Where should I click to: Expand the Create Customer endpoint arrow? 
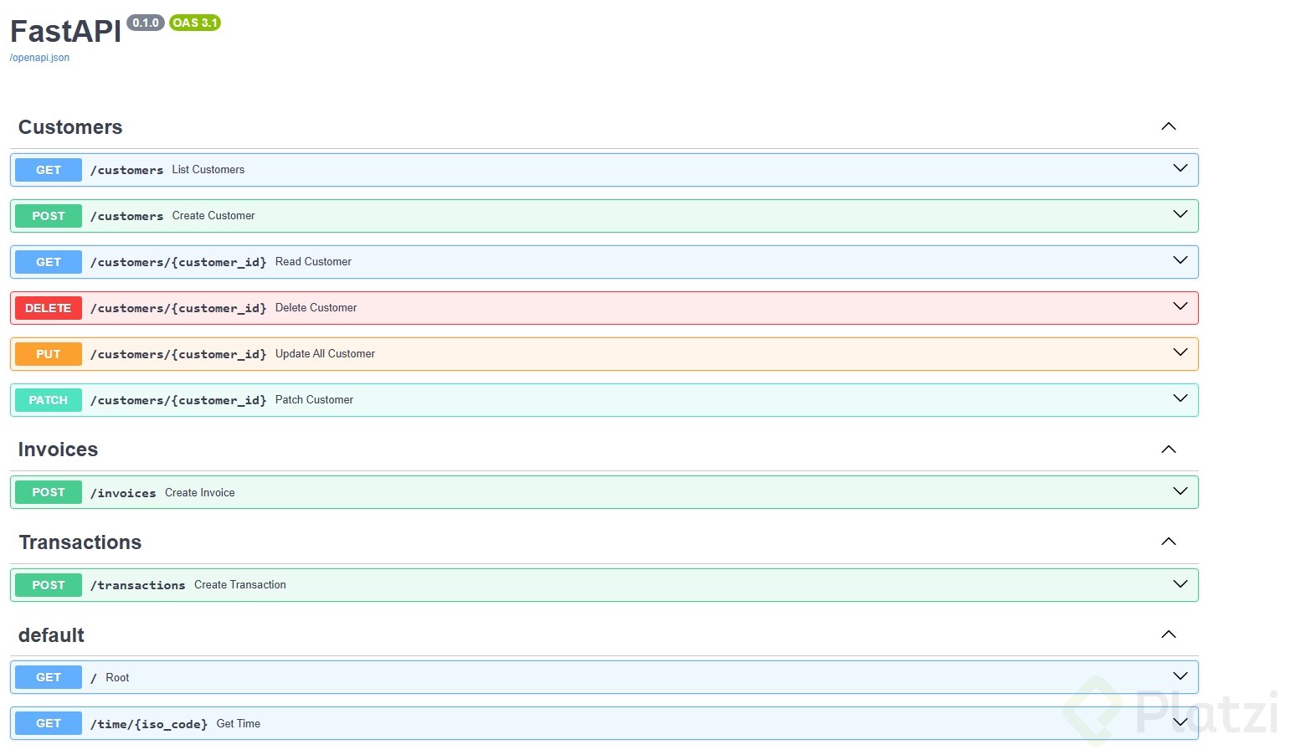tap(1180, 214)
